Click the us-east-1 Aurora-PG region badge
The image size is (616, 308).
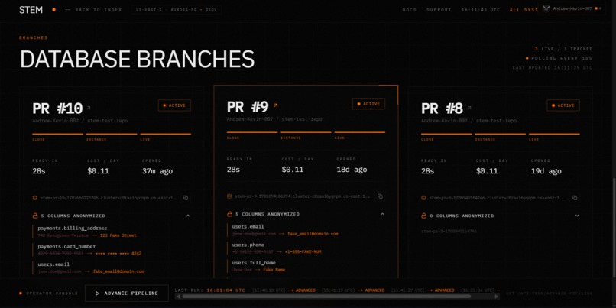tap(177, 10)
